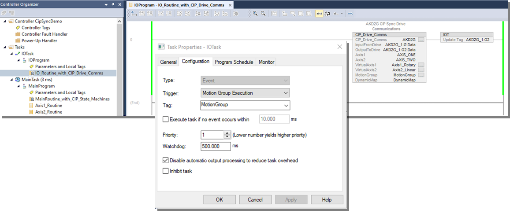
Task: Click Cancel in Task Properties dialog
Action: (x=255, y=200)
